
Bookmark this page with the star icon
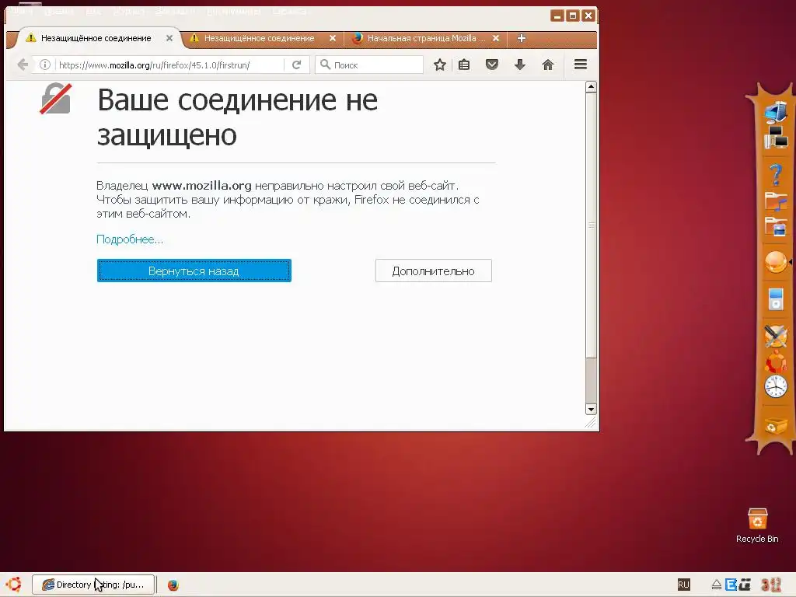tap(440, 65)
